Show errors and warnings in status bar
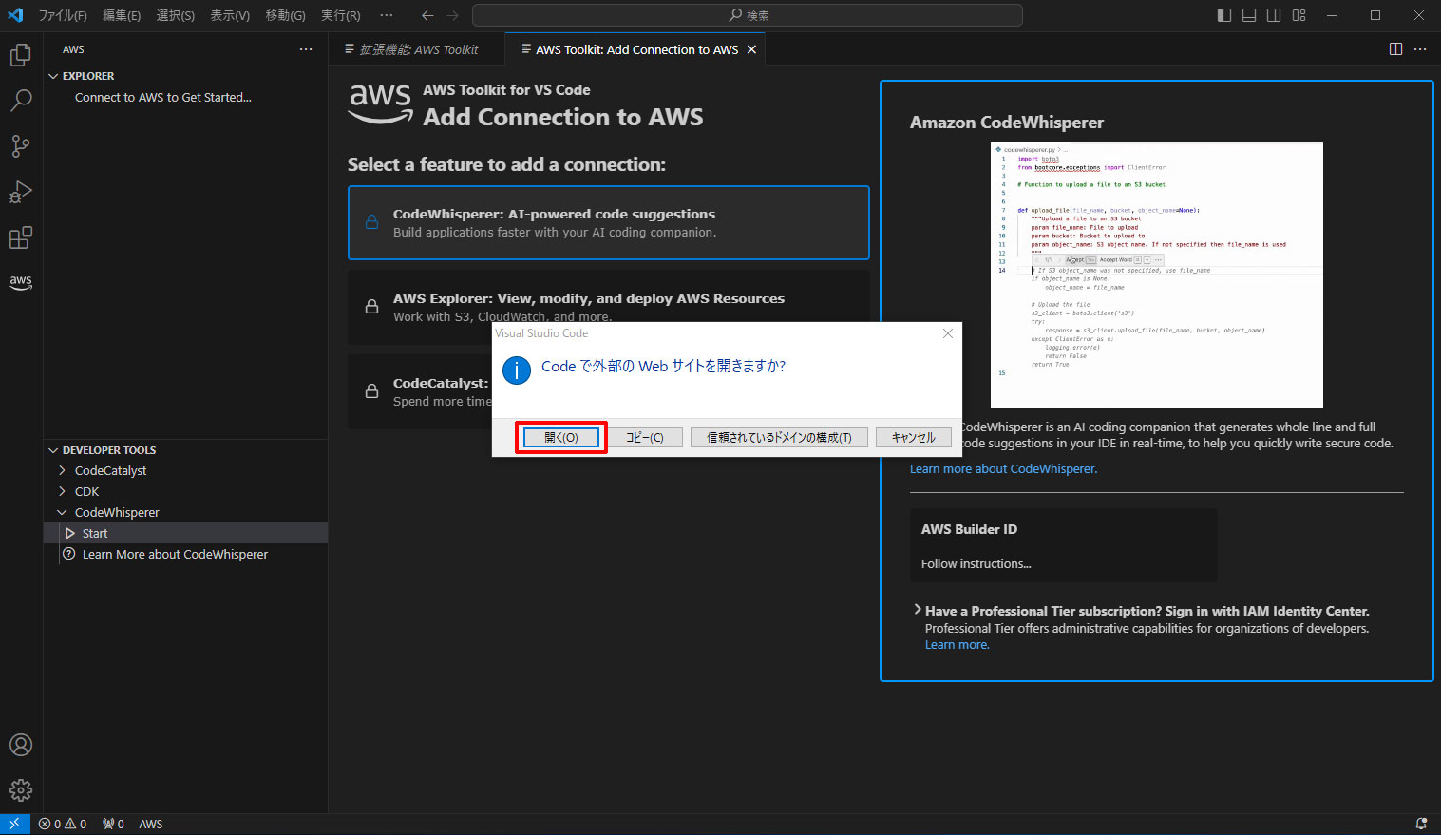1441x835 pixels. click(x=63, y=824)
